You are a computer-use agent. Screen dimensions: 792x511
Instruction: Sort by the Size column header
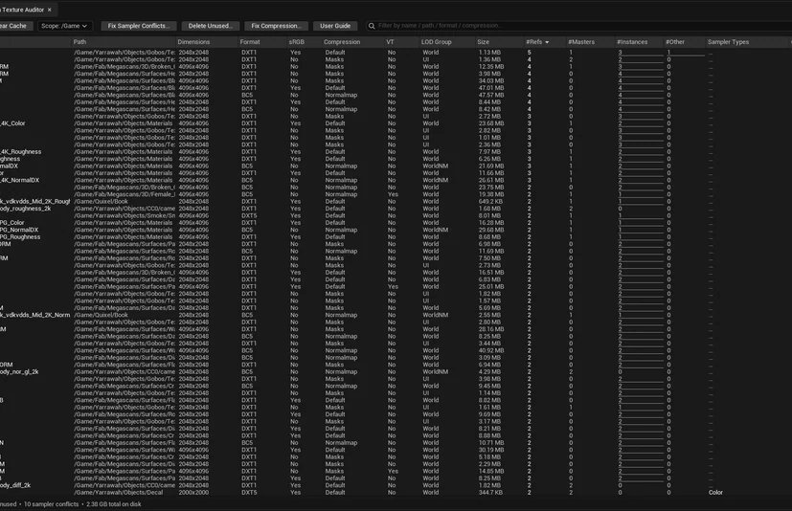tap(484, 42)
